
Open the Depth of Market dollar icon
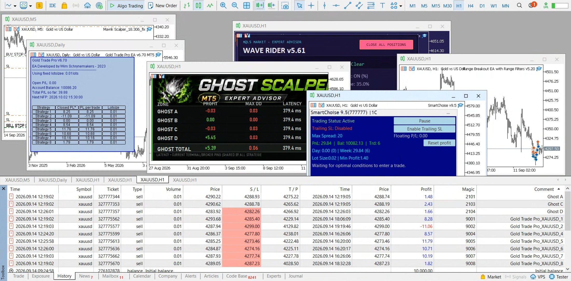[39, 5]
